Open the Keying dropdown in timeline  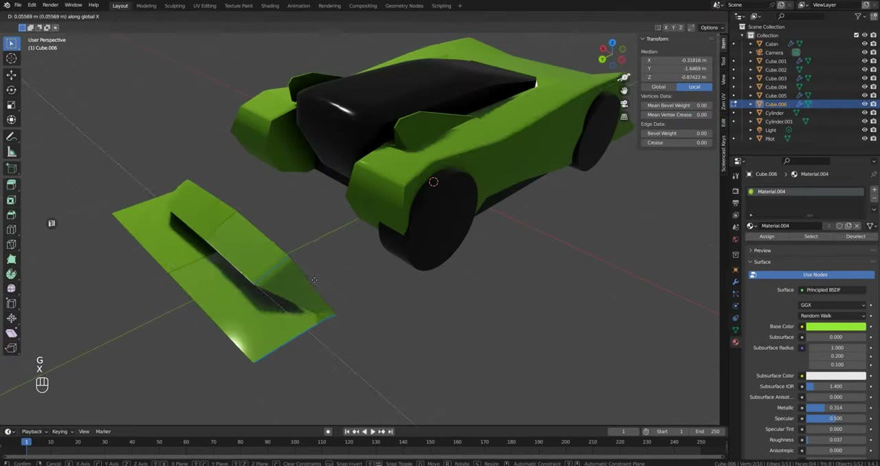pos(62,432)
